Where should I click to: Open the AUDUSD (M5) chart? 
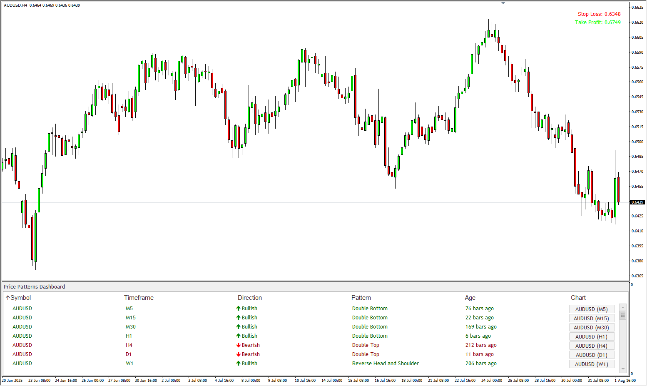coord(591,309)
